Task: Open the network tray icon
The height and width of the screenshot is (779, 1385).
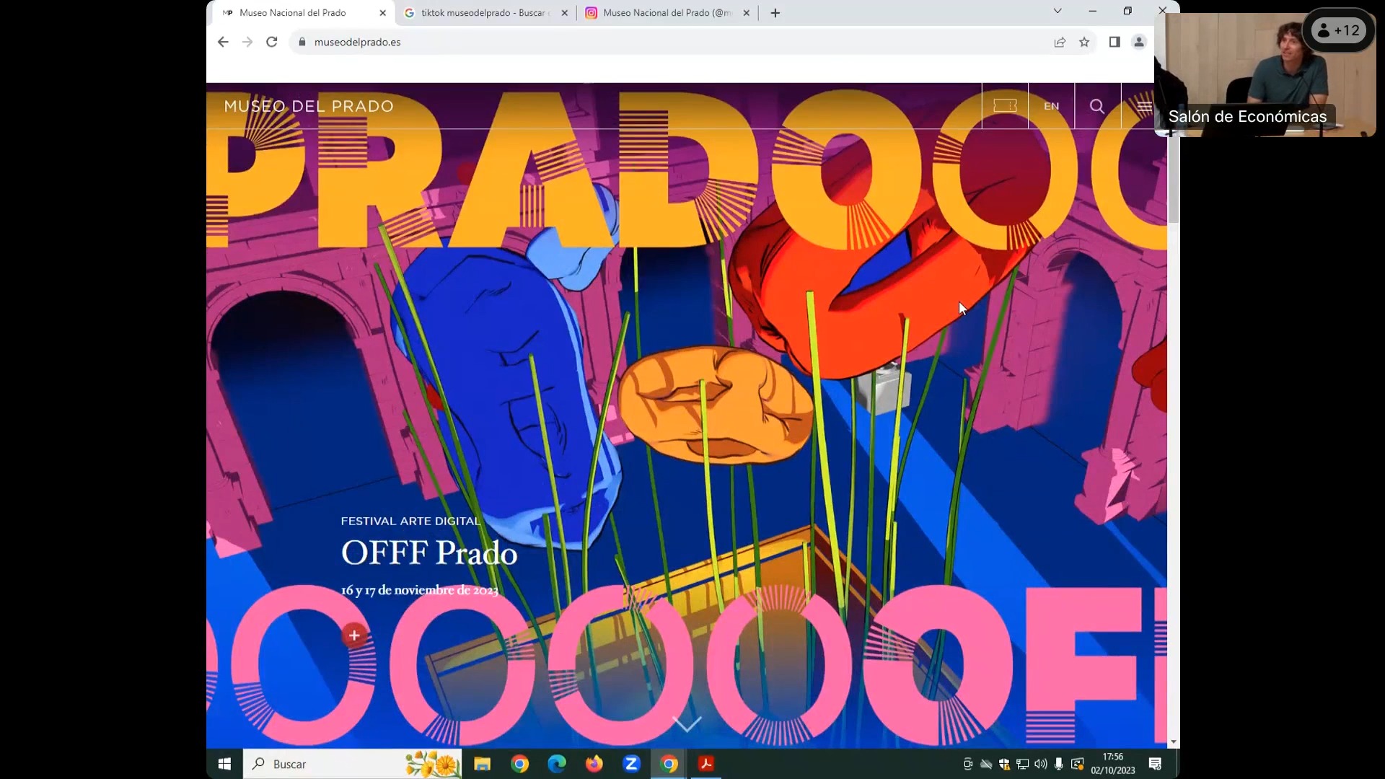Action: (x=1022, y=764)
